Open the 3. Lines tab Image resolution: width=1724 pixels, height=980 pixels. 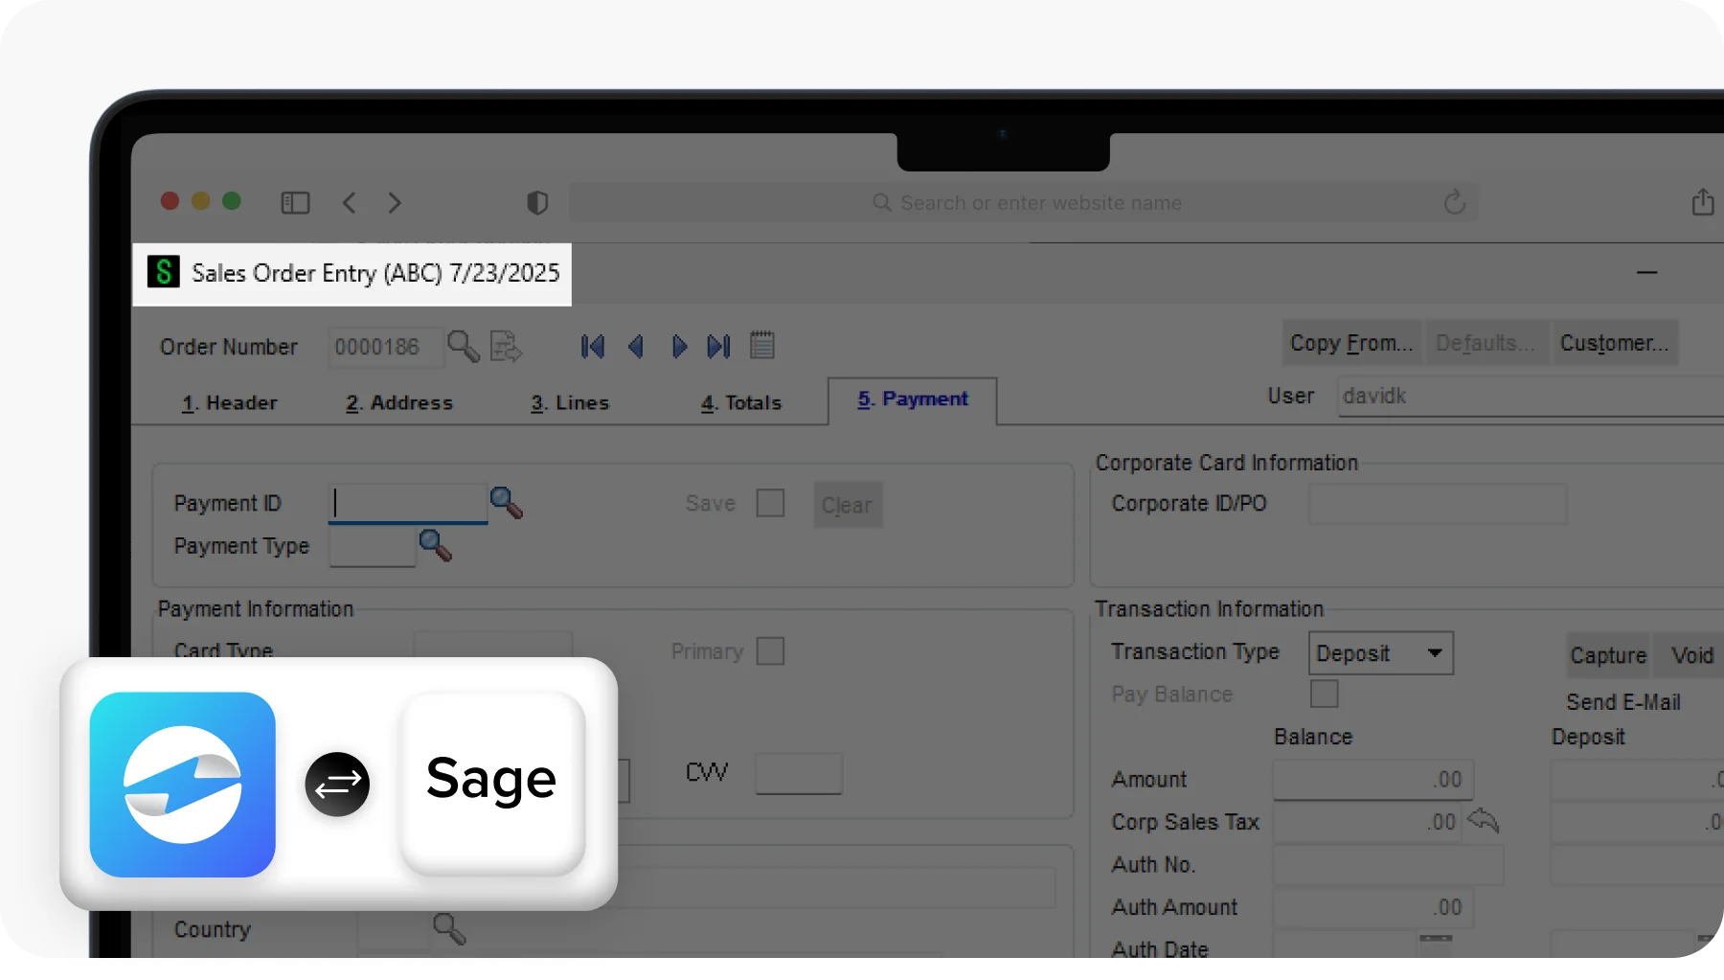pos(570,403)
